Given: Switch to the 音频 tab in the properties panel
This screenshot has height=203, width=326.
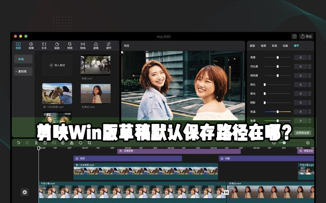Looking at the screenshot, I should pos(263,46).
